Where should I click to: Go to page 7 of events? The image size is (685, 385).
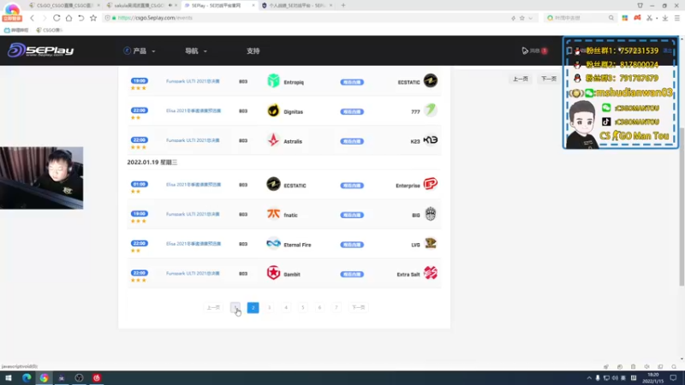tap(336, 307)
